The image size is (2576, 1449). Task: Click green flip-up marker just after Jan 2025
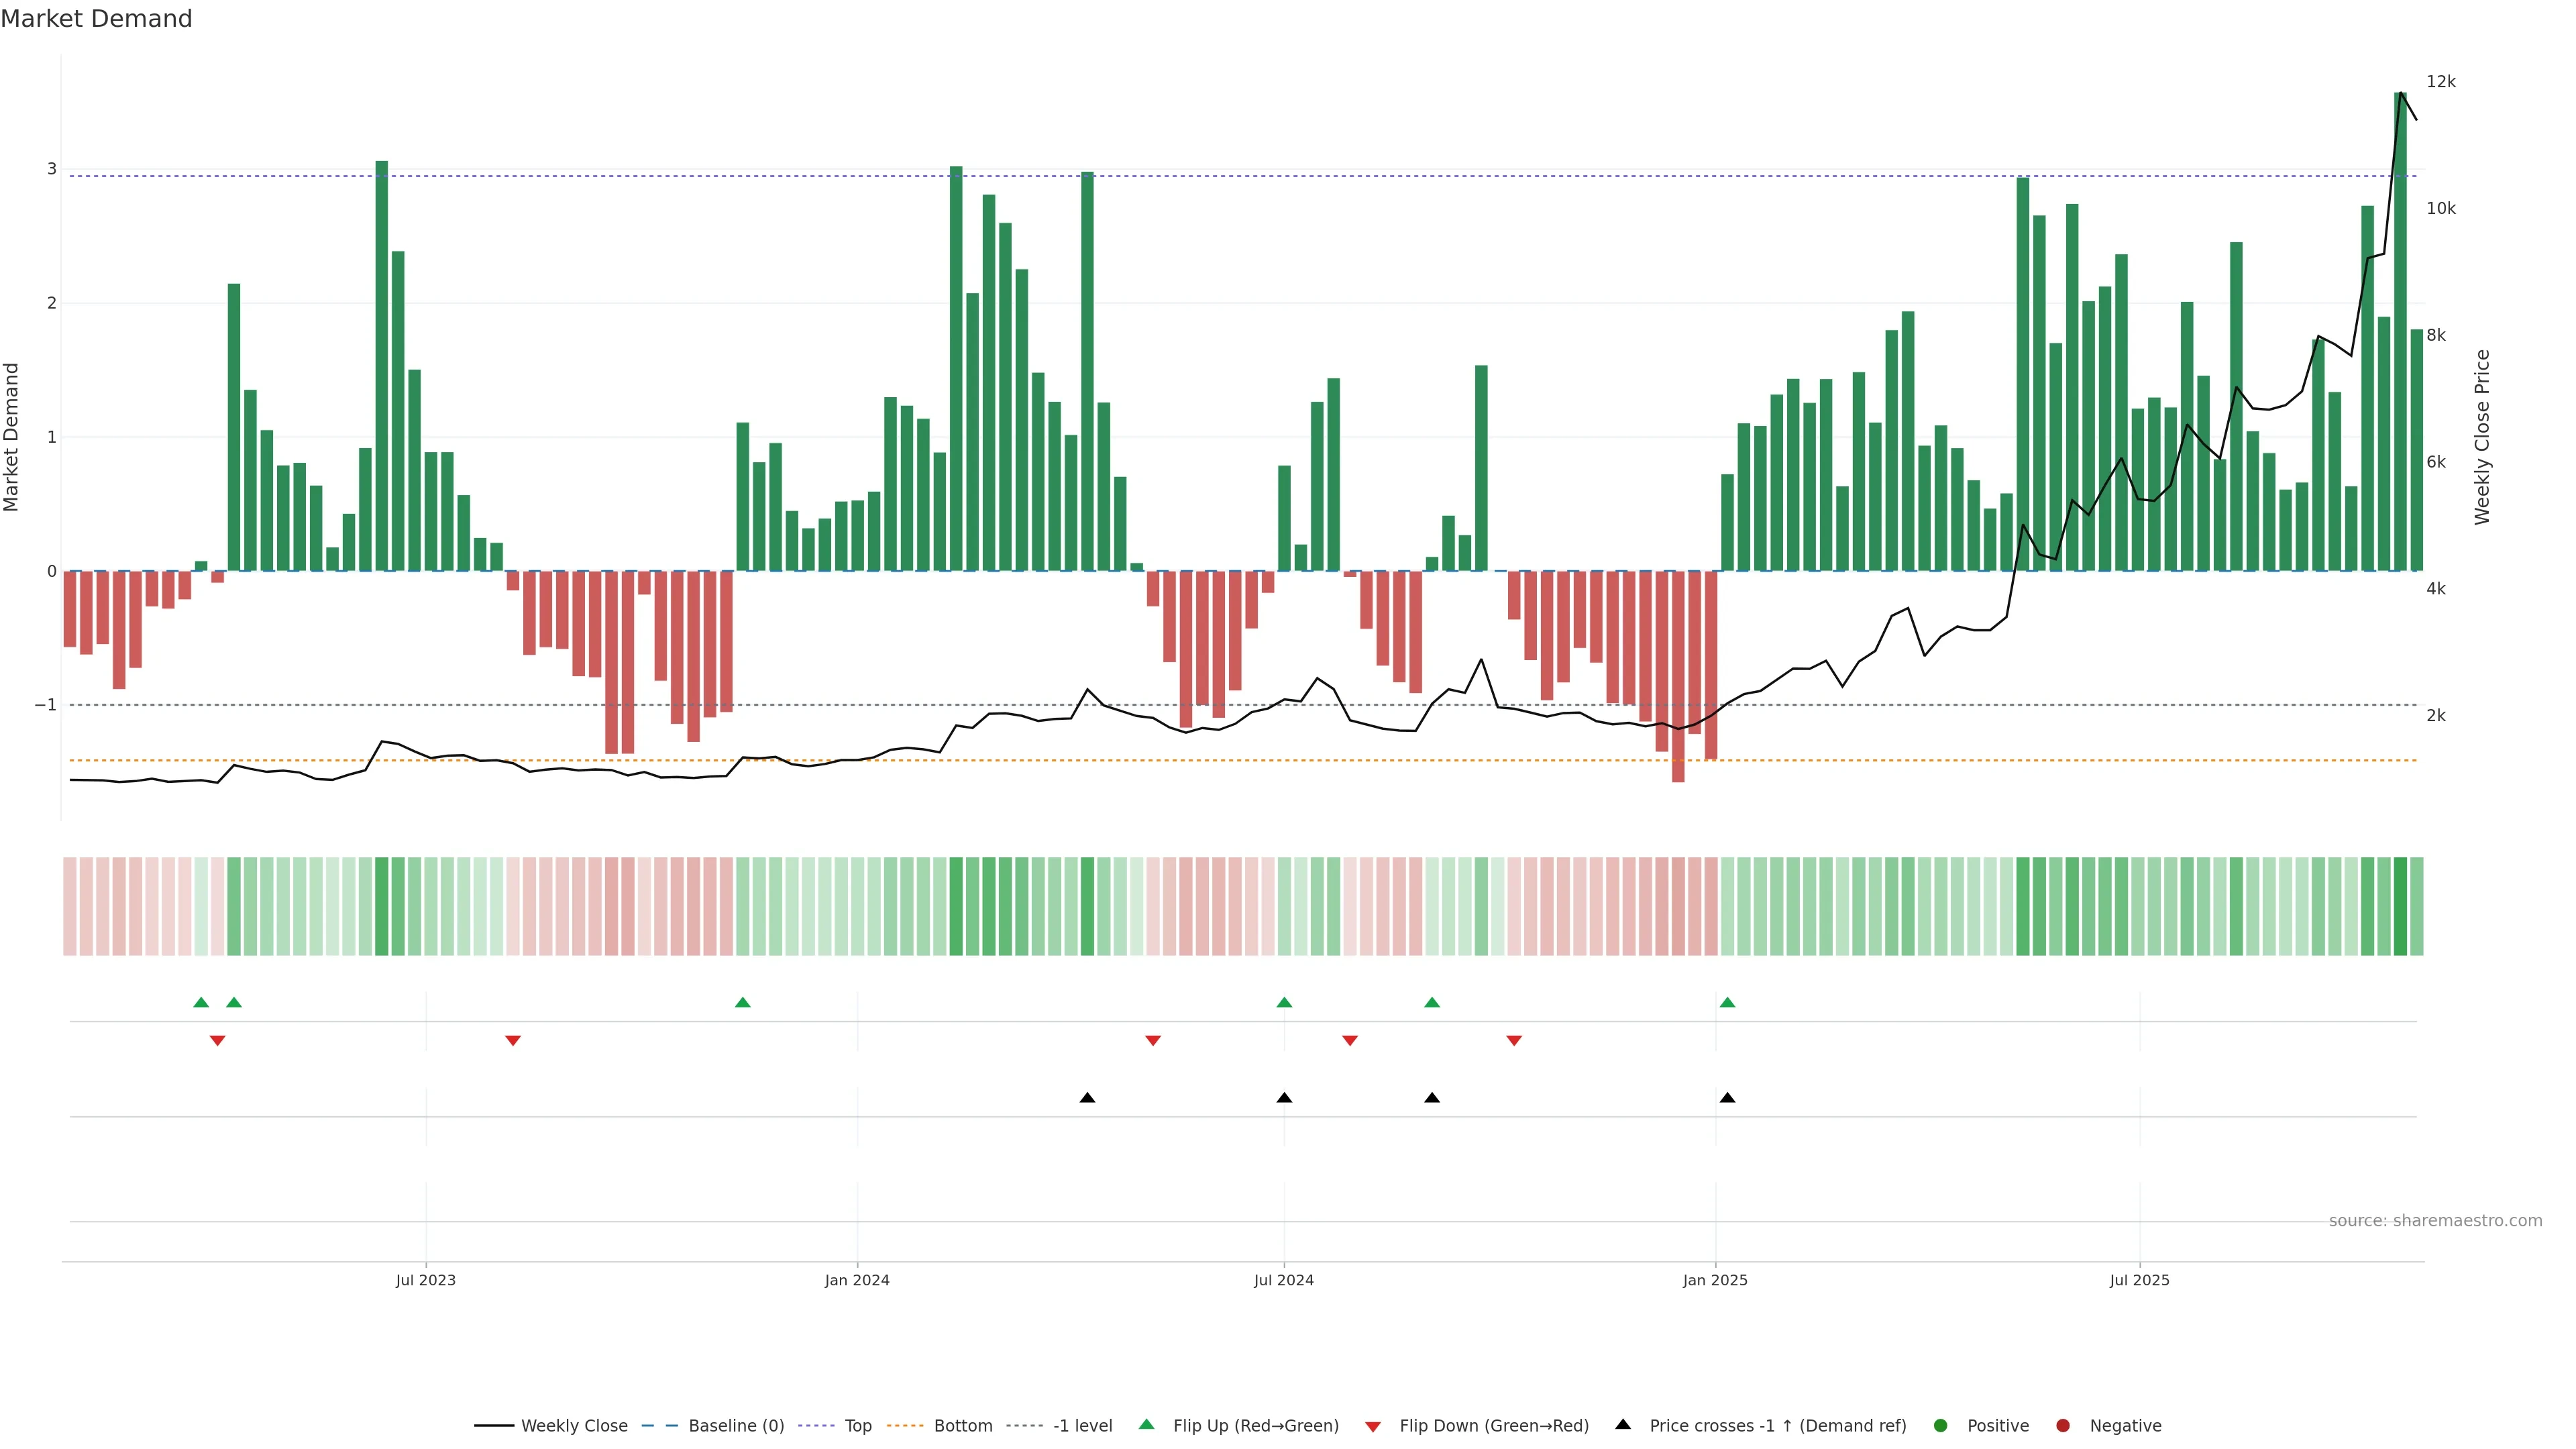coord(1727,1002)
